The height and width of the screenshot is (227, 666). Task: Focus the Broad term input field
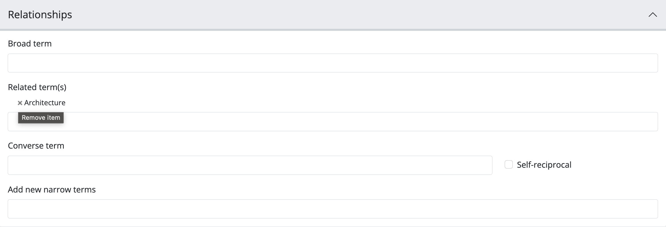tap(333, 63)
